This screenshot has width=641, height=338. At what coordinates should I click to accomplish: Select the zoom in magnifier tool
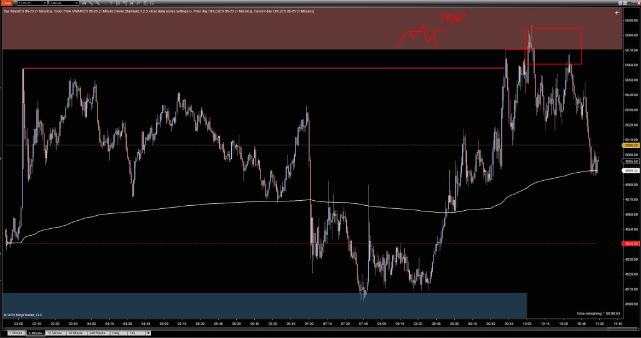click(x=97, y=3)
